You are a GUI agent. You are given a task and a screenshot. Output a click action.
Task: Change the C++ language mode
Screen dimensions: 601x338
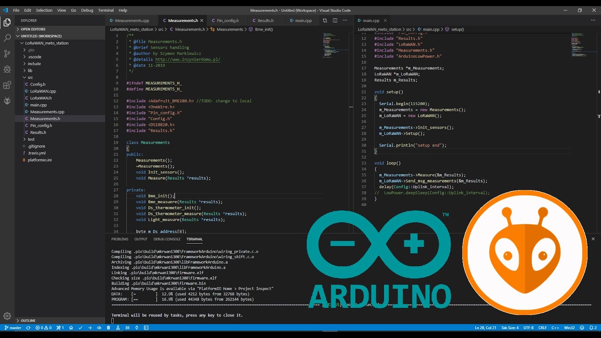click(x=555, y=328)
